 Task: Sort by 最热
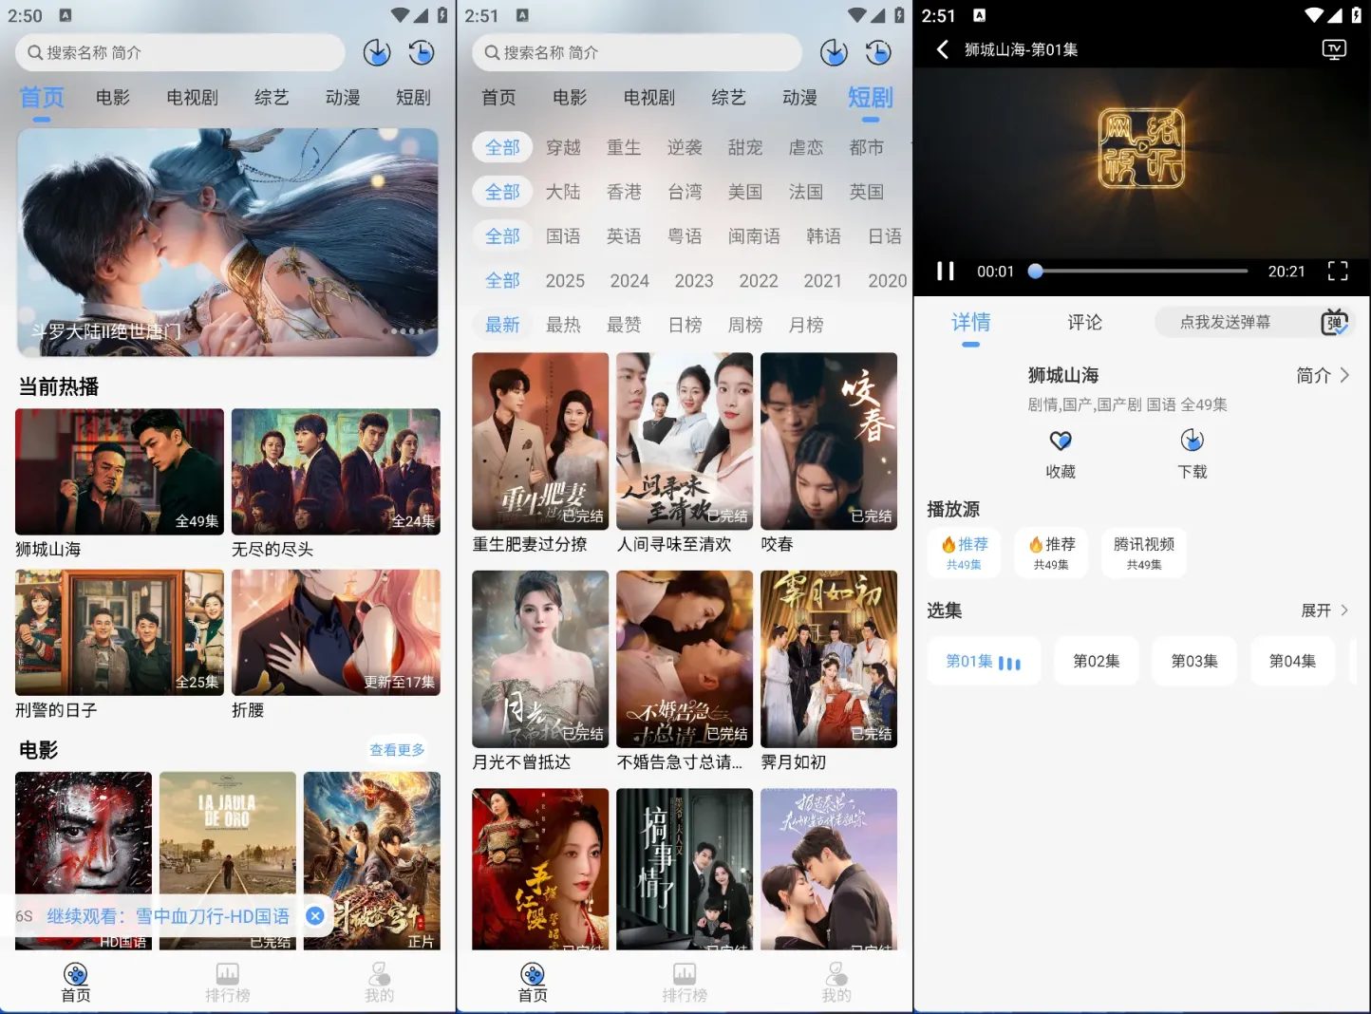[x=563, y=325]
